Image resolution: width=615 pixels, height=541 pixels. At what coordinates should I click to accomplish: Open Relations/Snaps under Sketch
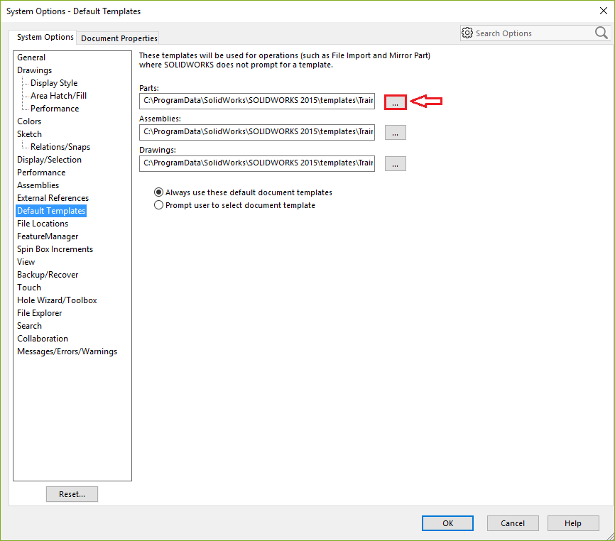coord(60,147)
